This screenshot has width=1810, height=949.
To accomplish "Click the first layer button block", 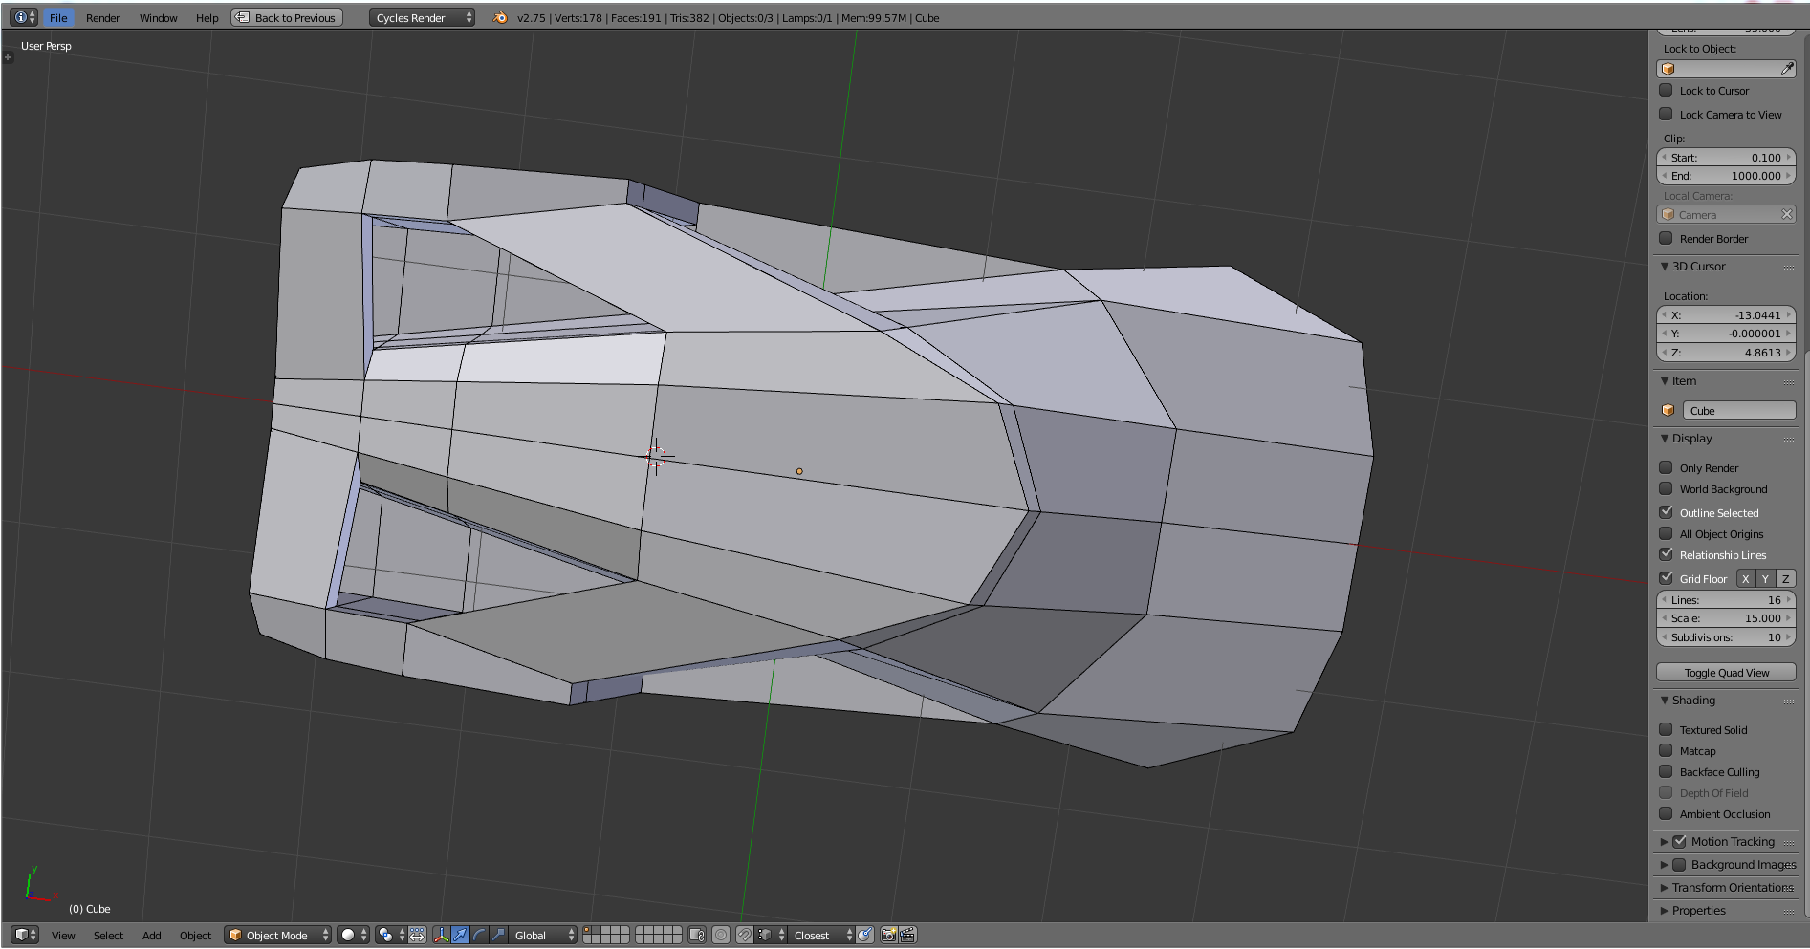I will [606, 935].
